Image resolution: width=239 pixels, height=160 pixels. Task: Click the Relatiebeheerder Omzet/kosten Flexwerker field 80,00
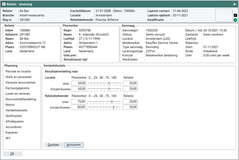pyautogui.click(x=78, y=107)
